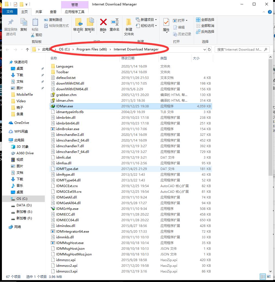Click Paste shortcut (粘贴快捷方式)

[x=56, y=26]
